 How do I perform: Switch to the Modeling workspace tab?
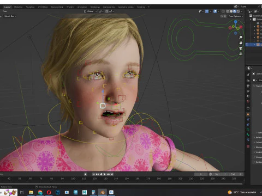18,7
